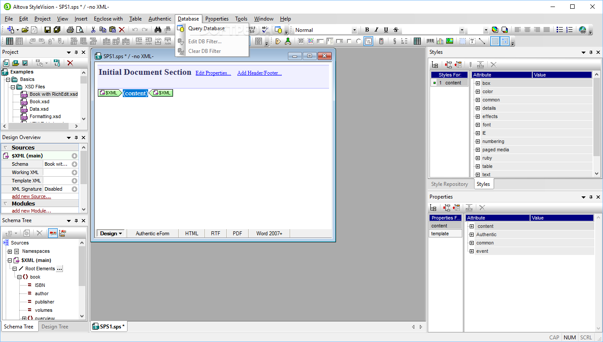Switch to the Design Tree tab

point(55,327)
